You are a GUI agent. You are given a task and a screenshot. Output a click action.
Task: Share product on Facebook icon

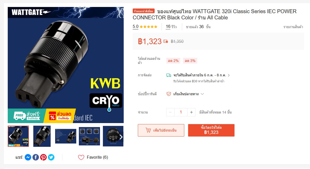[x=36, y=157]
